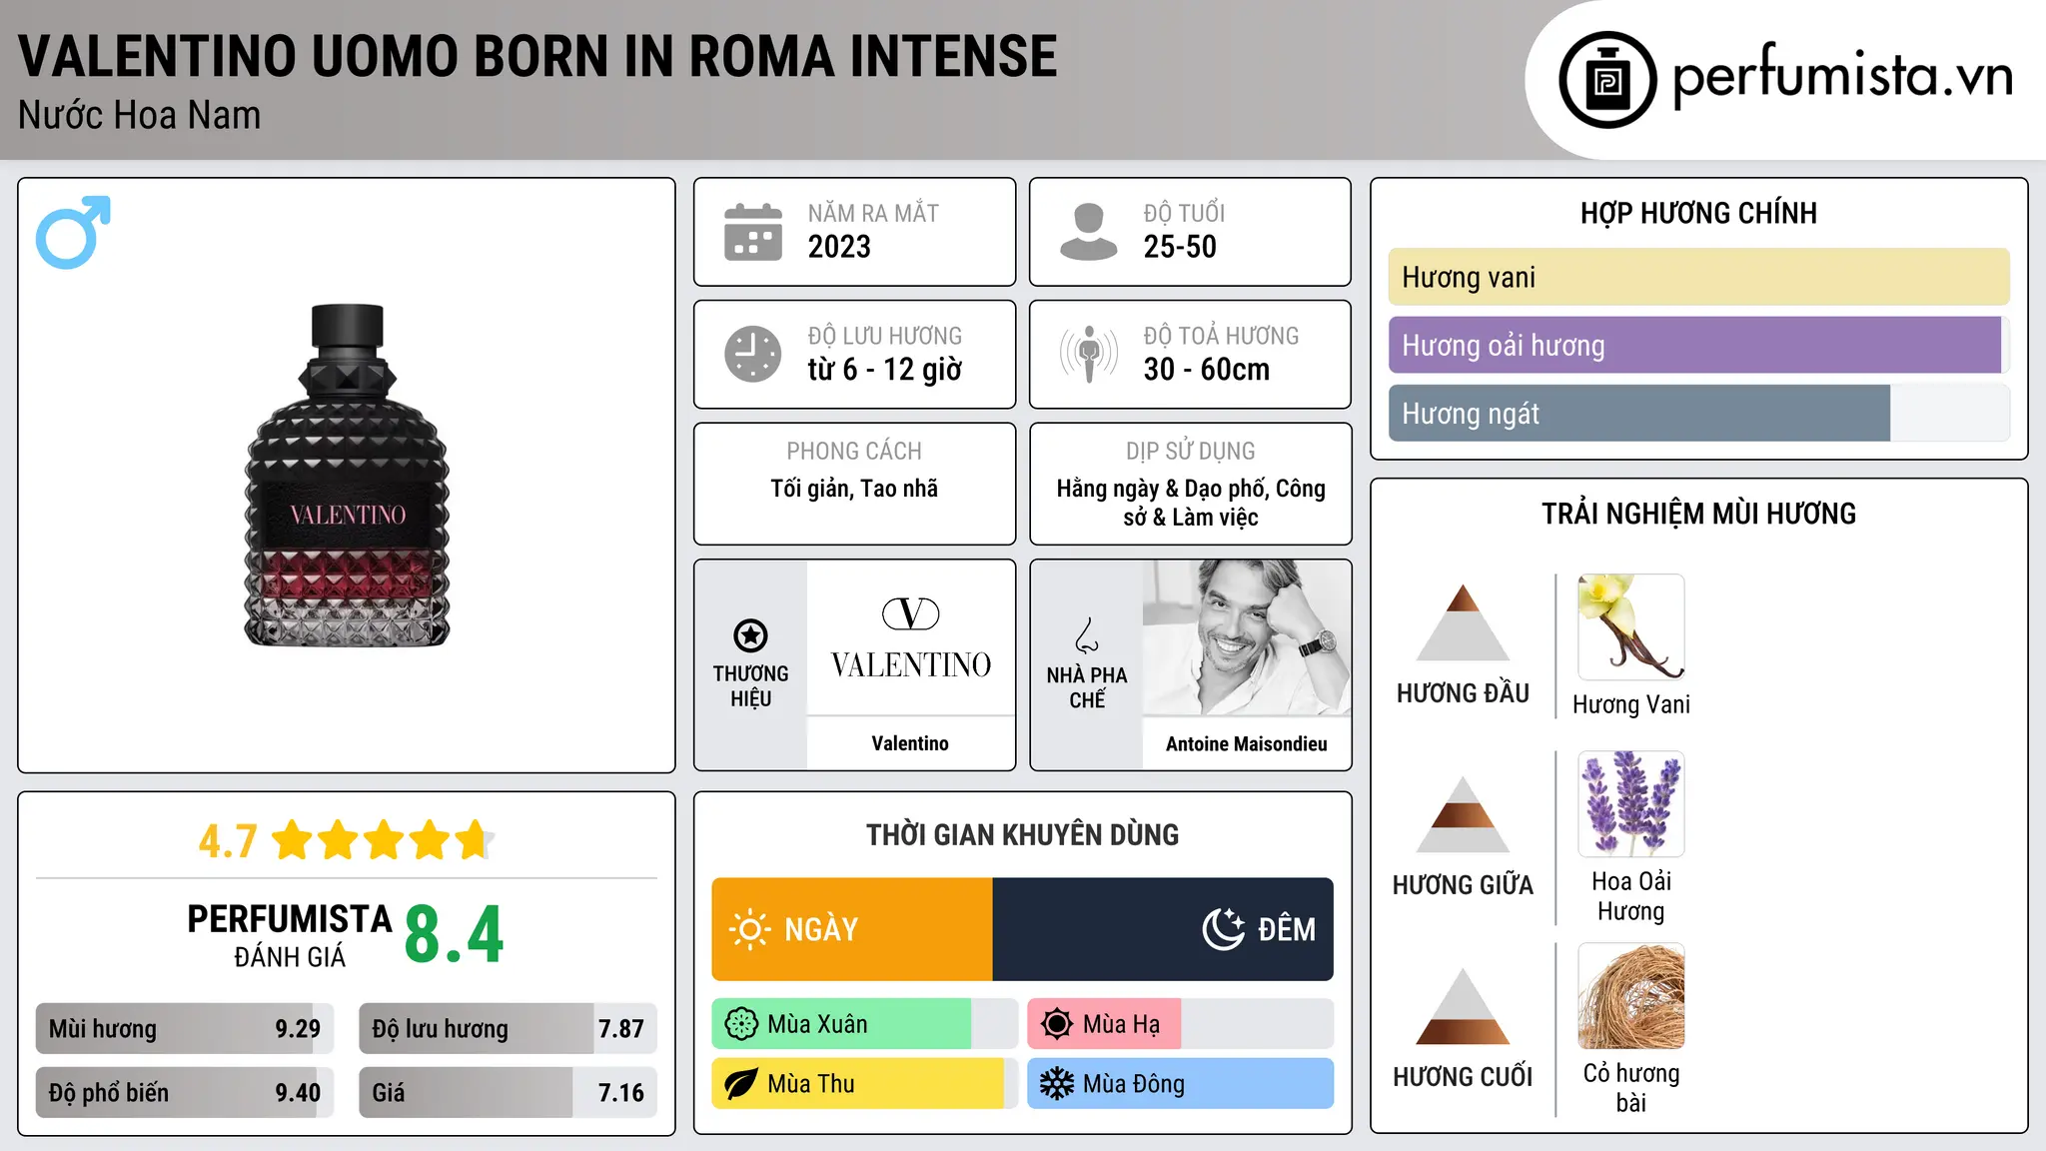The height and width of the screenshot is (1151, 2046).
Task: Click the age range value 25-50
Action: click(1180, 247)
